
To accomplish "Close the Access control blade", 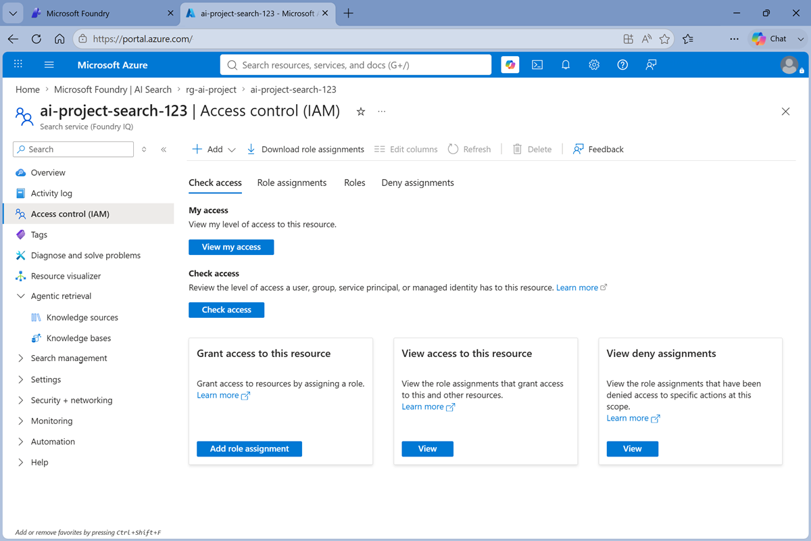I will 785,112.
